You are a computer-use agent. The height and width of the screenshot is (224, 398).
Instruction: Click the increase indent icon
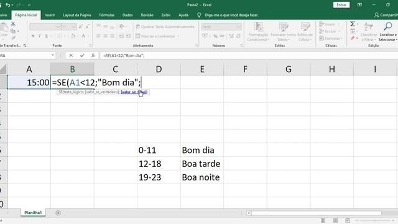click(129, 36)
